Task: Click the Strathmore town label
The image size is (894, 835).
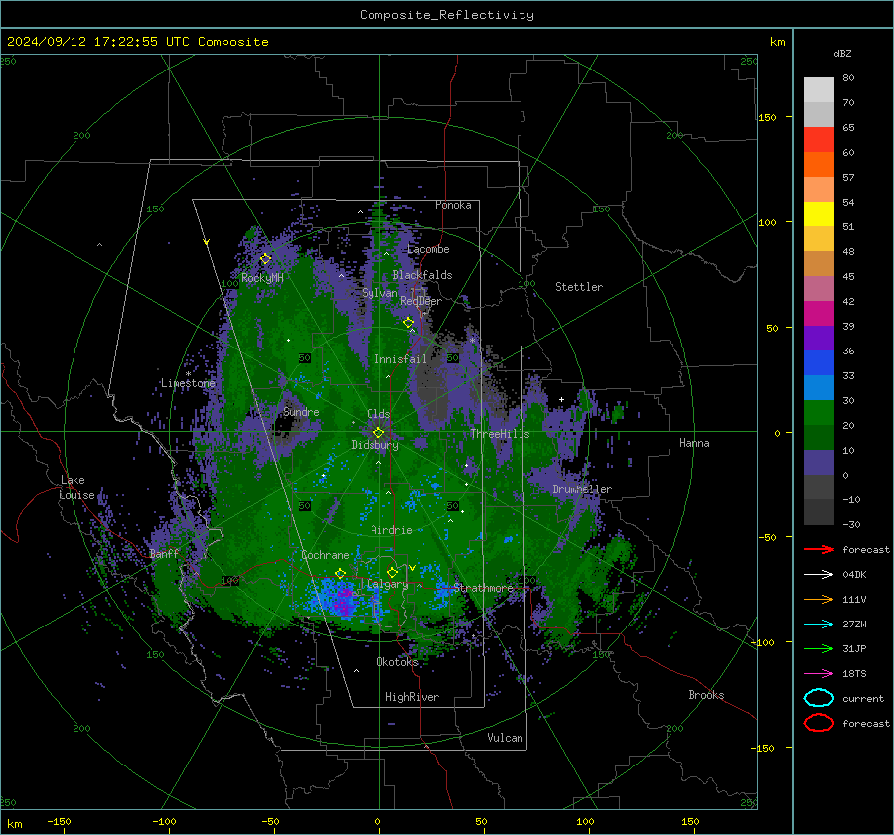Action: pyautogui.click(x=483, y=588)
